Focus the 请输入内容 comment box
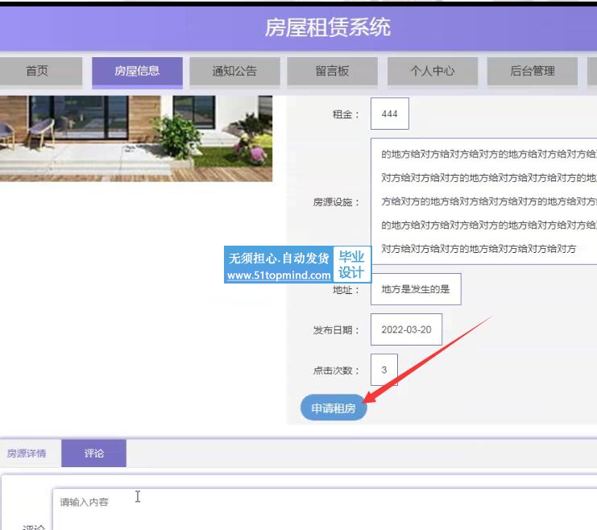 pyautogui.click(x=325, y=509)
